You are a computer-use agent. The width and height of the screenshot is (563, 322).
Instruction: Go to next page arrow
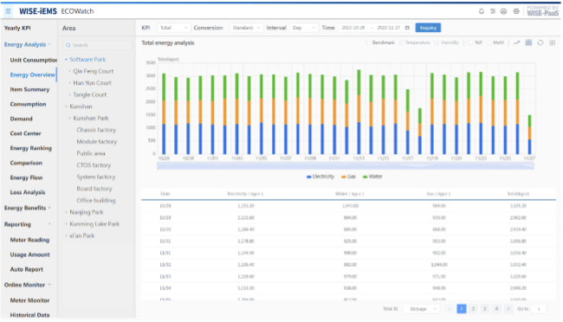(x=508, y=309)
